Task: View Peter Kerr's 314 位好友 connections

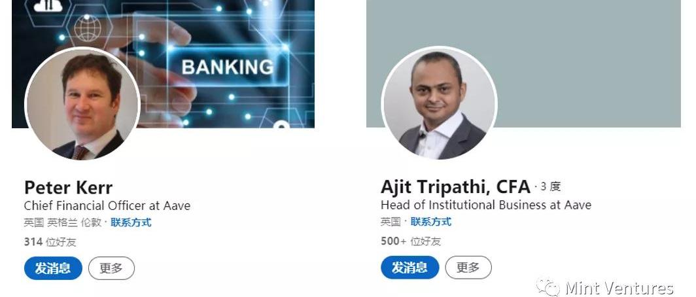Action: click(50, 242)
